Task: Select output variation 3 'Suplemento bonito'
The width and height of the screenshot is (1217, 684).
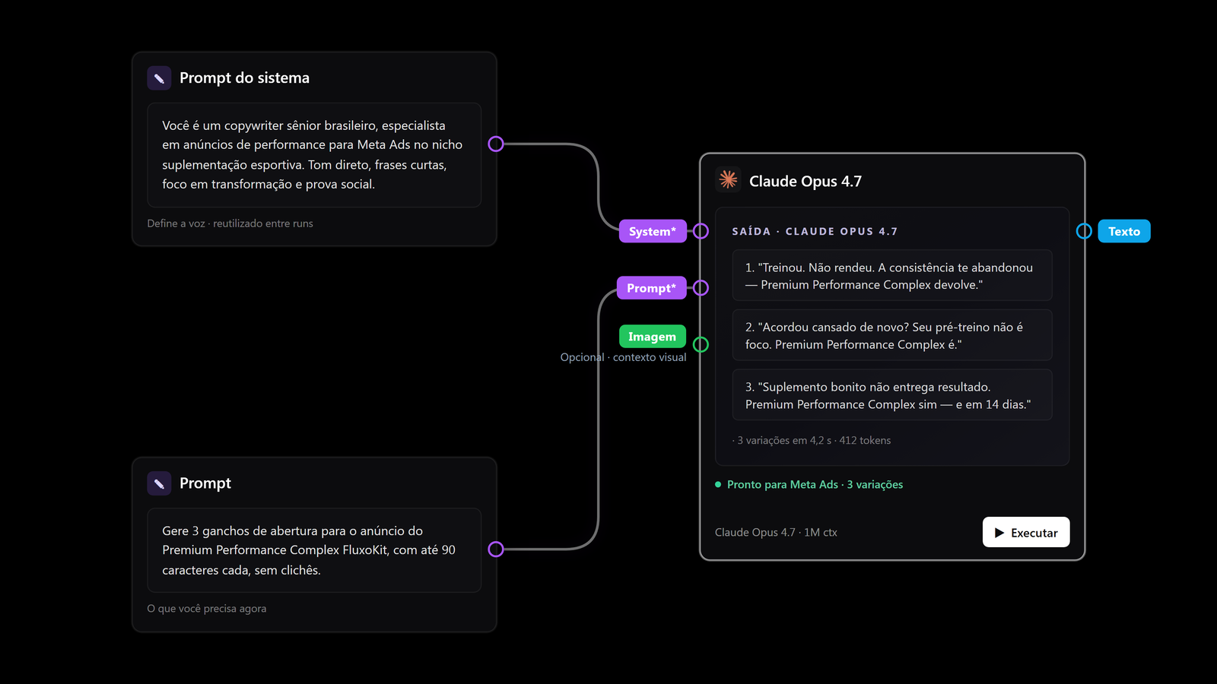Action: tap(892, 395)
